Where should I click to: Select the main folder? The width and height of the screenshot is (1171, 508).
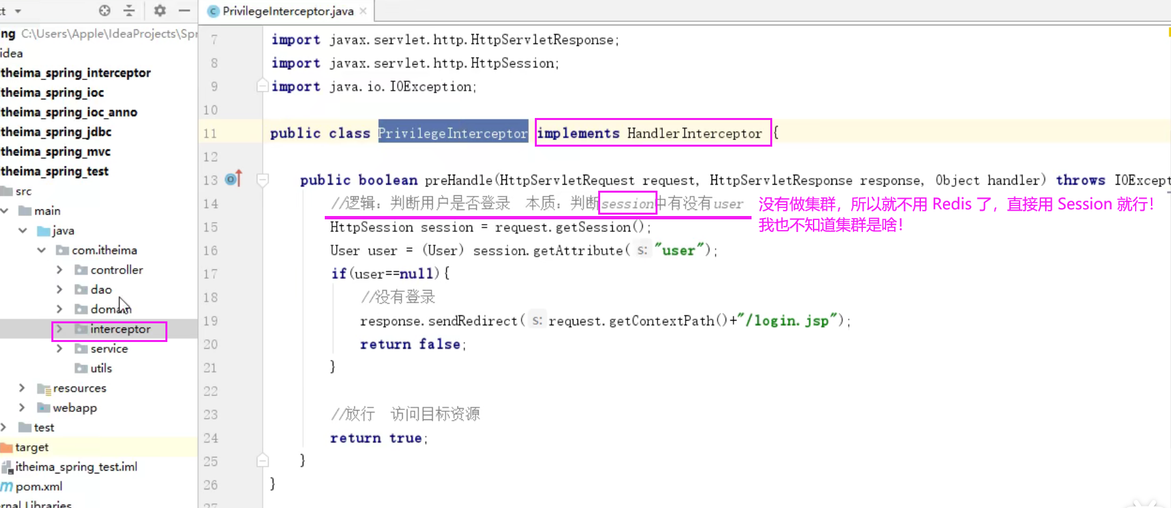click(47, 211)
